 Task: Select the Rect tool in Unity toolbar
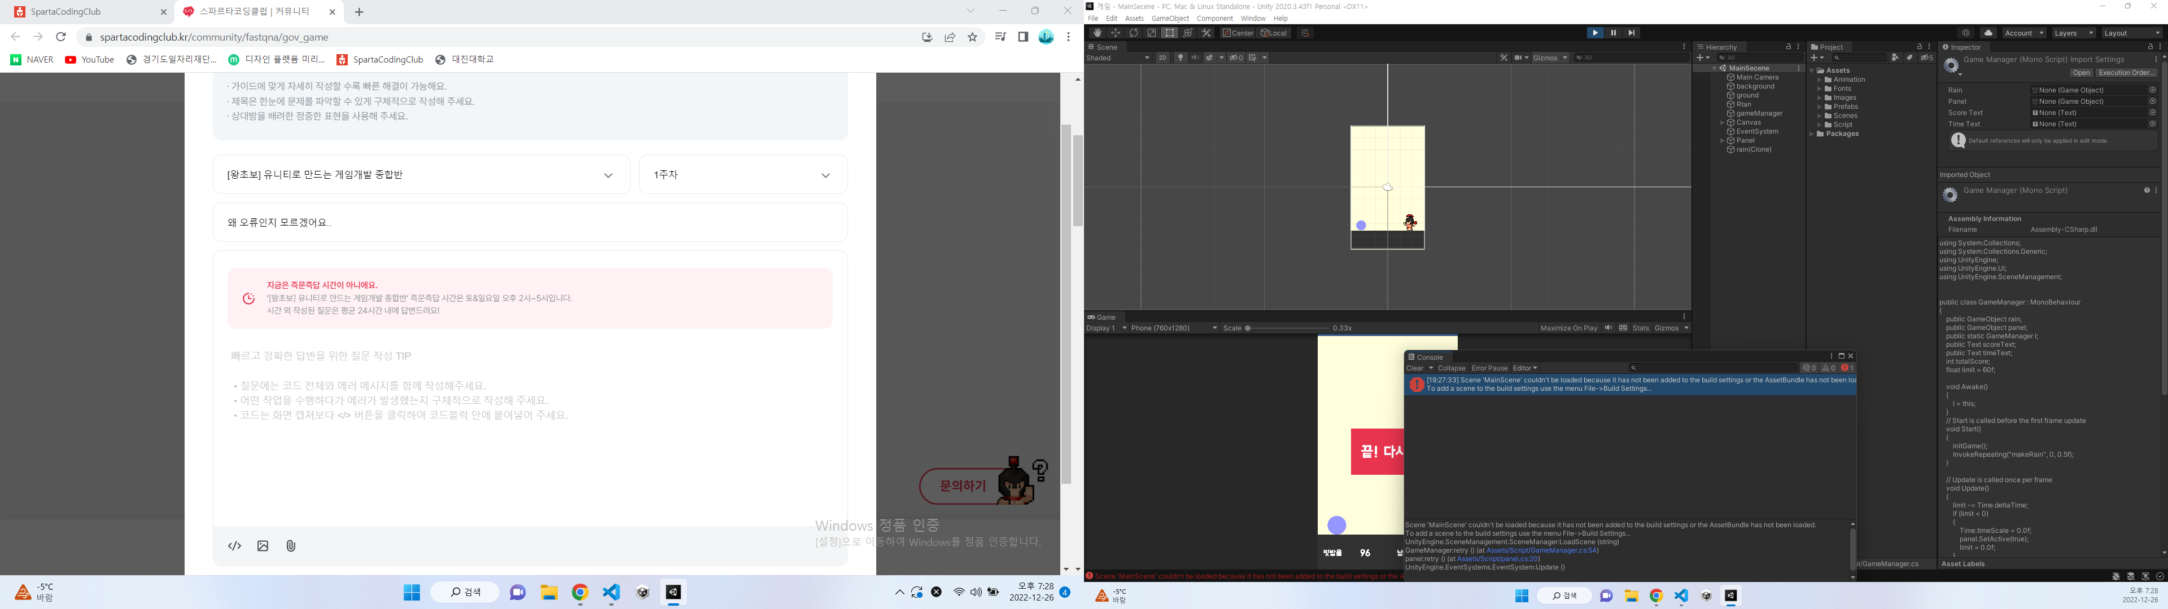point(1170,33)
